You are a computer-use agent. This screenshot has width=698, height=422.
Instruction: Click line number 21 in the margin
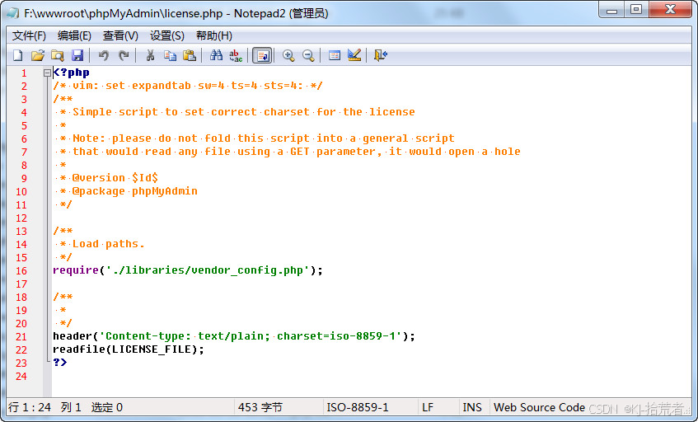[21, 336]
